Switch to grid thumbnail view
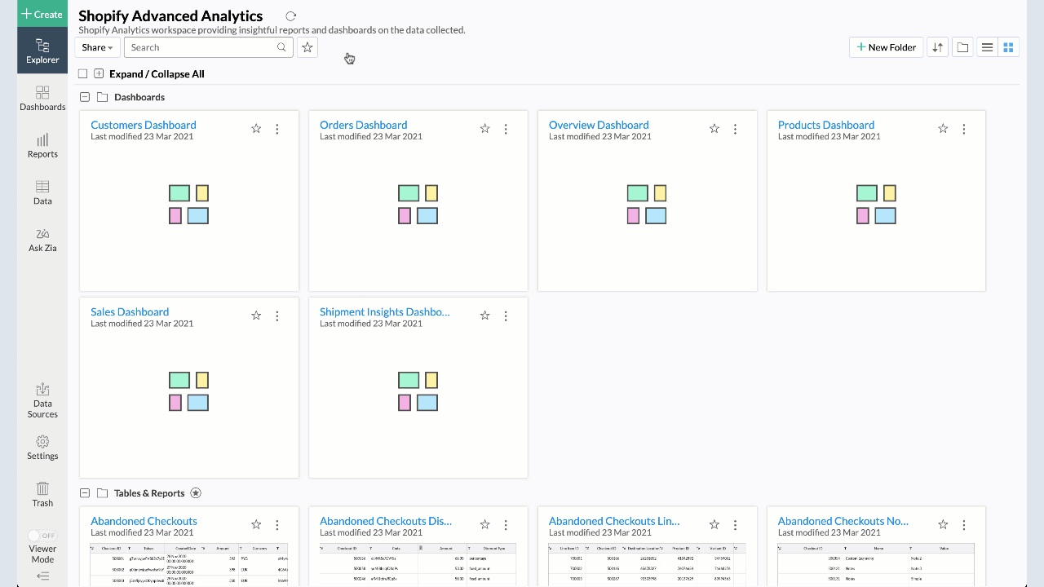Screen dimensions: 1044x587 [x=1009, y=47]
